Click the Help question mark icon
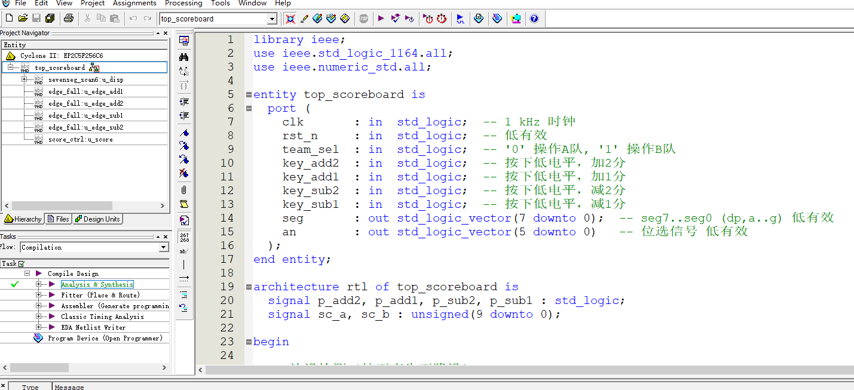 [x=534, y=19]
